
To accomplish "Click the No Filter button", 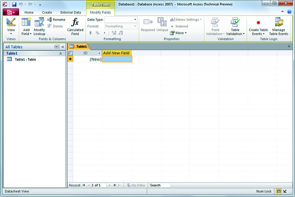I will coord(136,185).
